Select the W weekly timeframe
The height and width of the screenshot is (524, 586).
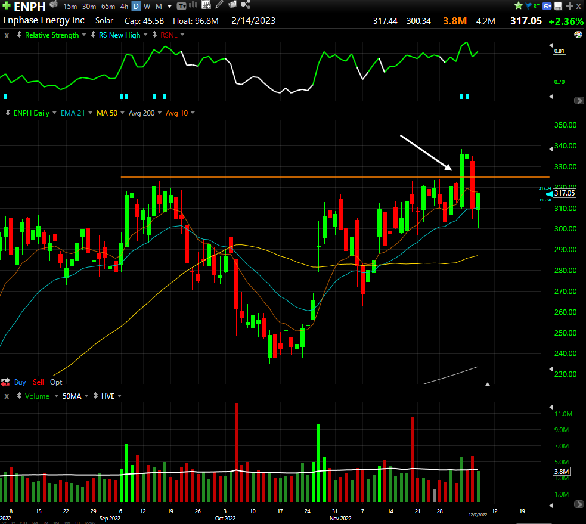click(x=147, y=7)
